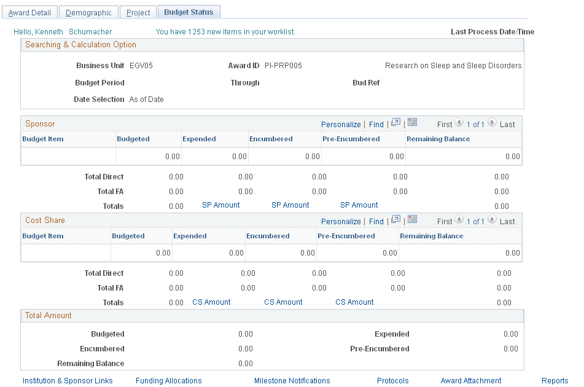Navigate to Funding Allocations
The width and height of the screenshot is (584, 387).
pos(168,380)
